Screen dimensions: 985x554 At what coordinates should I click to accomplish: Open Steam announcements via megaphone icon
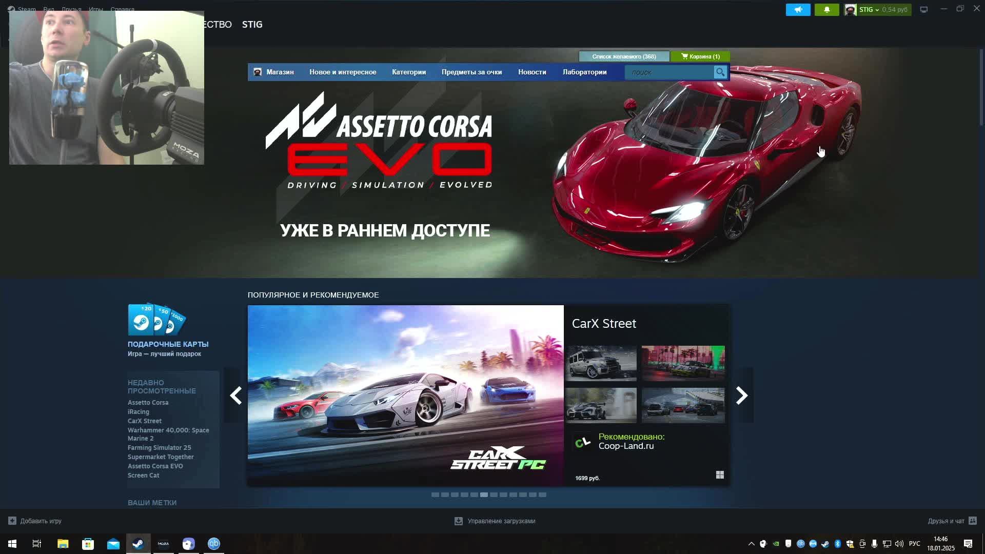pos(798,9)
